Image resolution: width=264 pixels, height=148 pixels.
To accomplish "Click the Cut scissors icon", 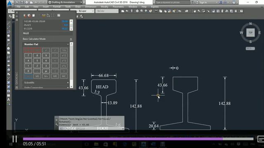I will point(156,11).
